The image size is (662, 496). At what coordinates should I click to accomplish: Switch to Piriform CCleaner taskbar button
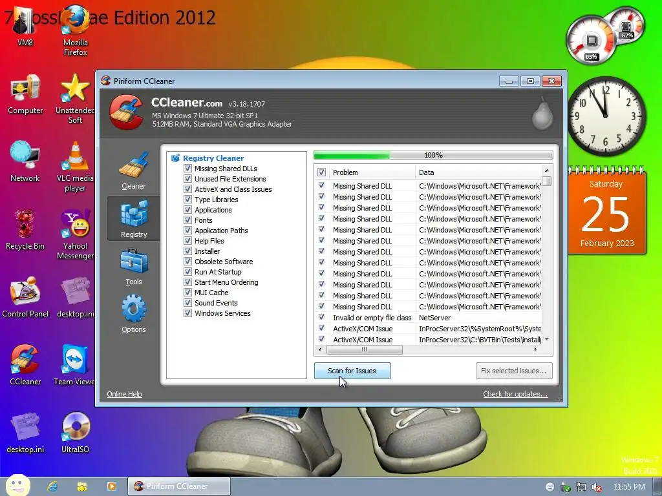pyautogui.click(x=179, y=486)
